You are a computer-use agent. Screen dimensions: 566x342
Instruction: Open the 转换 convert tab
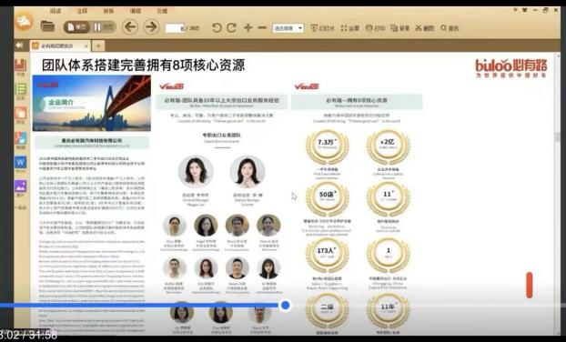pos(108,11)
